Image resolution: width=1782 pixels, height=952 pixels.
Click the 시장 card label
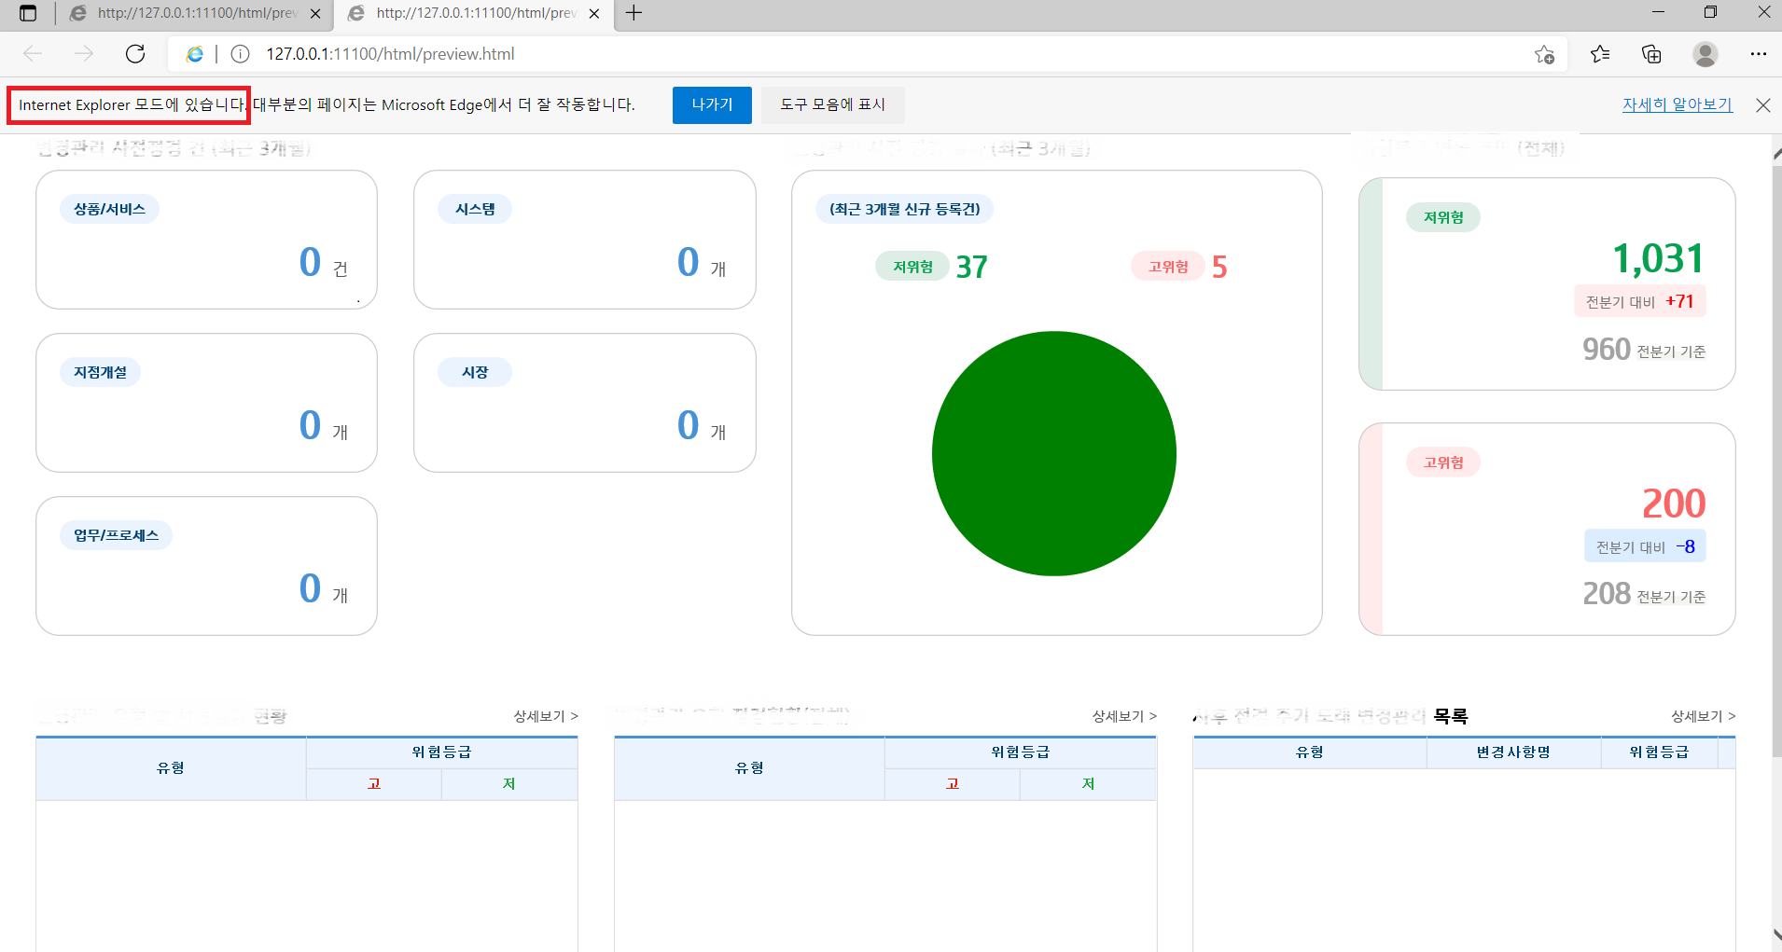pyautogui.click(x=475, y=372)
